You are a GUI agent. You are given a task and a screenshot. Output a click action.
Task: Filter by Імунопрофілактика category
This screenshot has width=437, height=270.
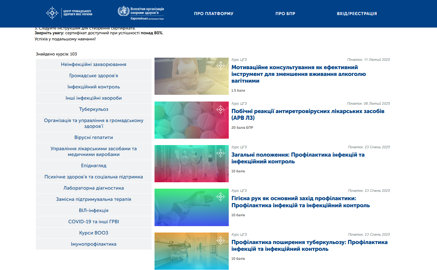[93, 244]
